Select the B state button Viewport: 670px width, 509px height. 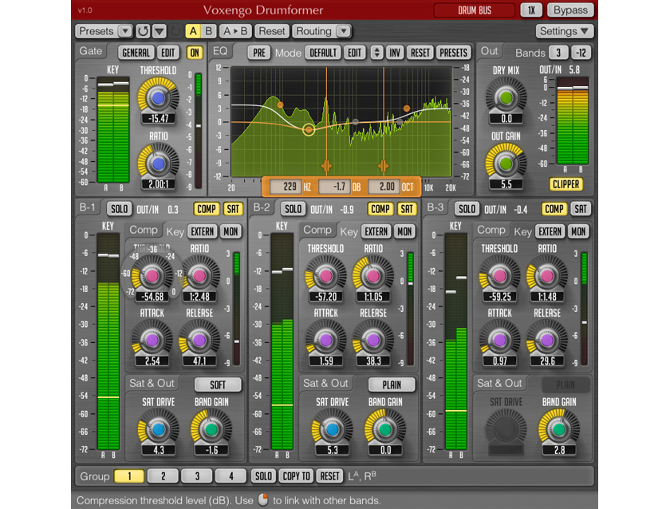click(208, 31)
